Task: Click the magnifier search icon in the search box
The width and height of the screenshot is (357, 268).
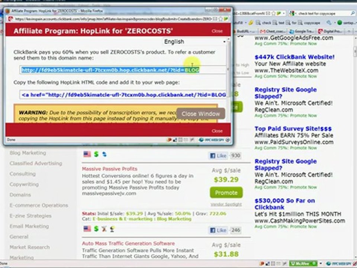Action: 353,13
